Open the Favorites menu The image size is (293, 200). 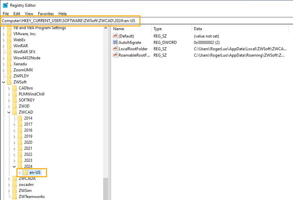click(46, 14)
